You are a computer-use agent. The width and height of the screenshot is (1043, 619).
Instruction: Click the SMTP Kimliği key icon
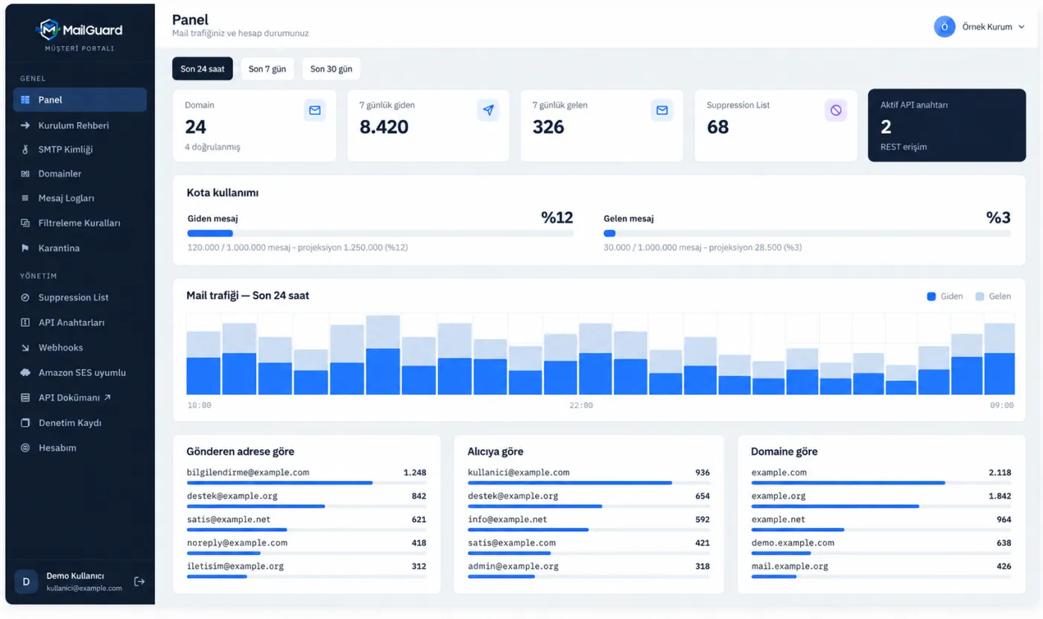(25, 150)
